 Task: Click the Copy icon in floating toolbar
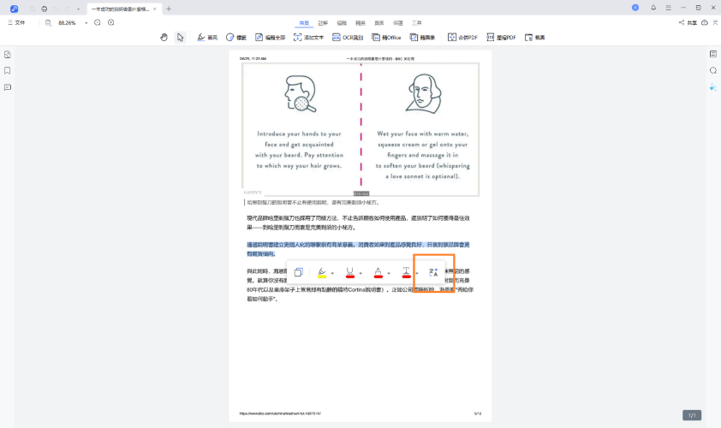coord(299,272)
